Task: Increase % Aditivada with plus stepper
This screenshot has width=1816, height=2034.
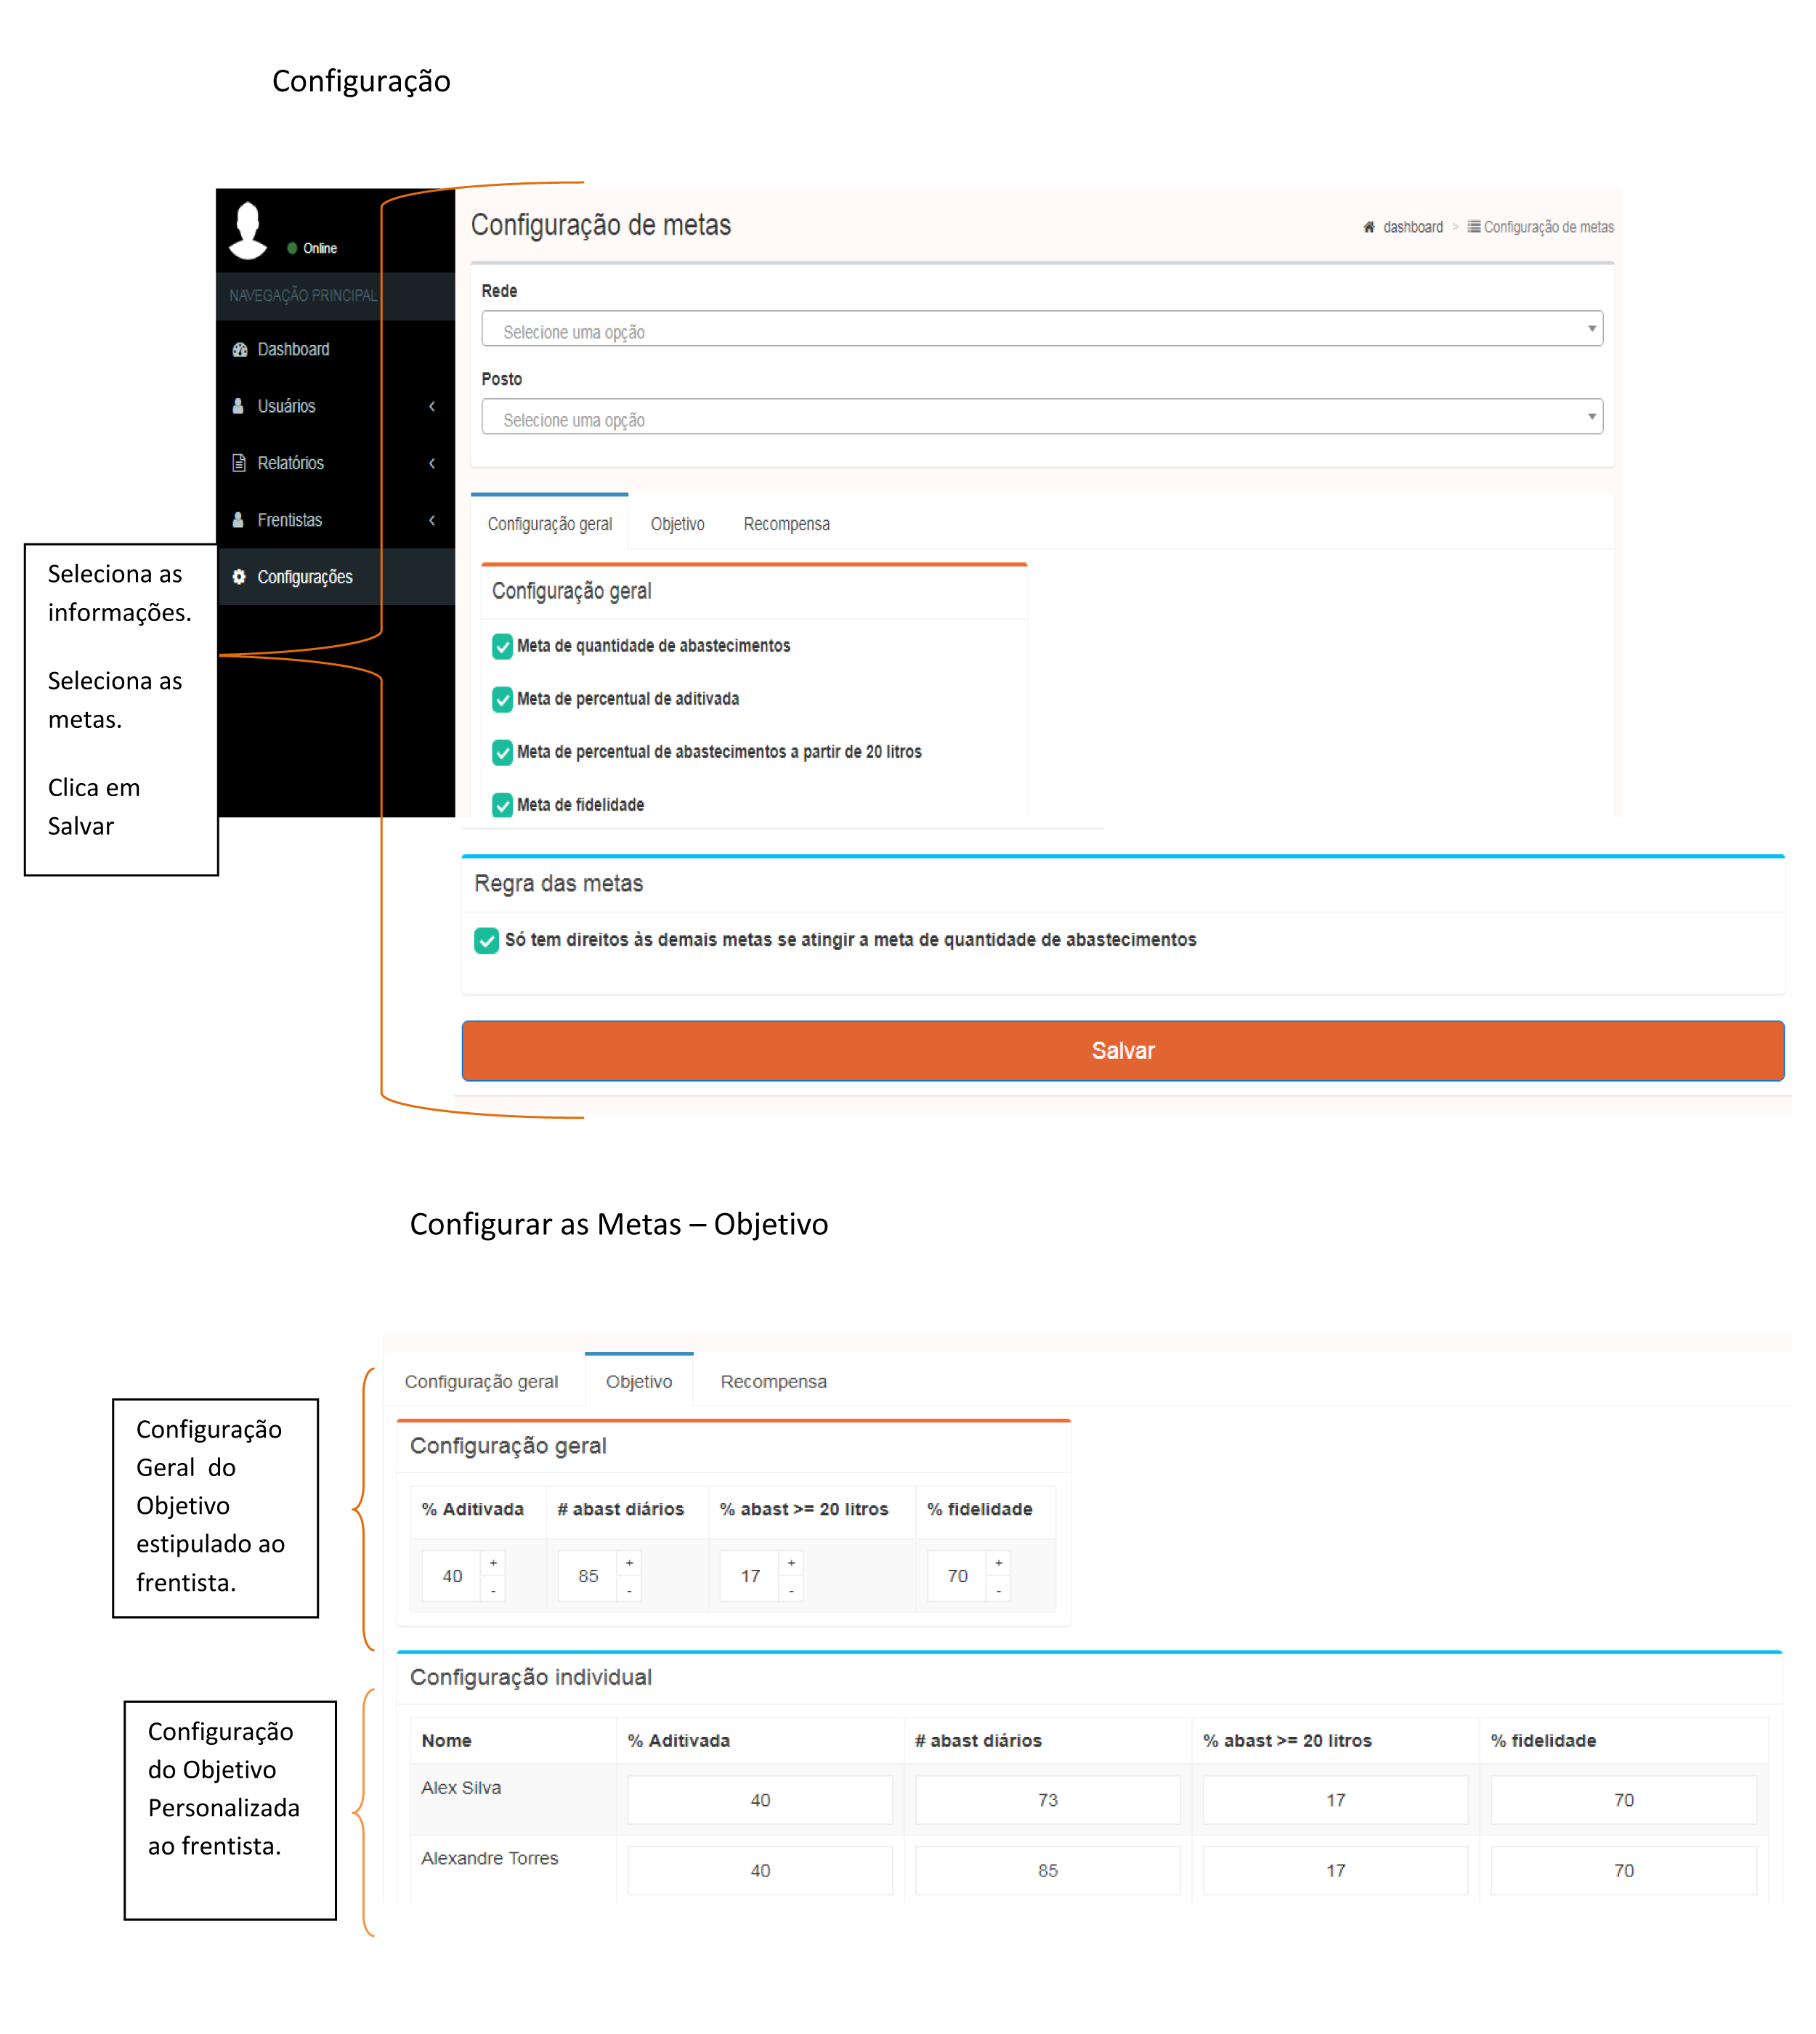Action: pyautogui.click(x=493, y=1563)
